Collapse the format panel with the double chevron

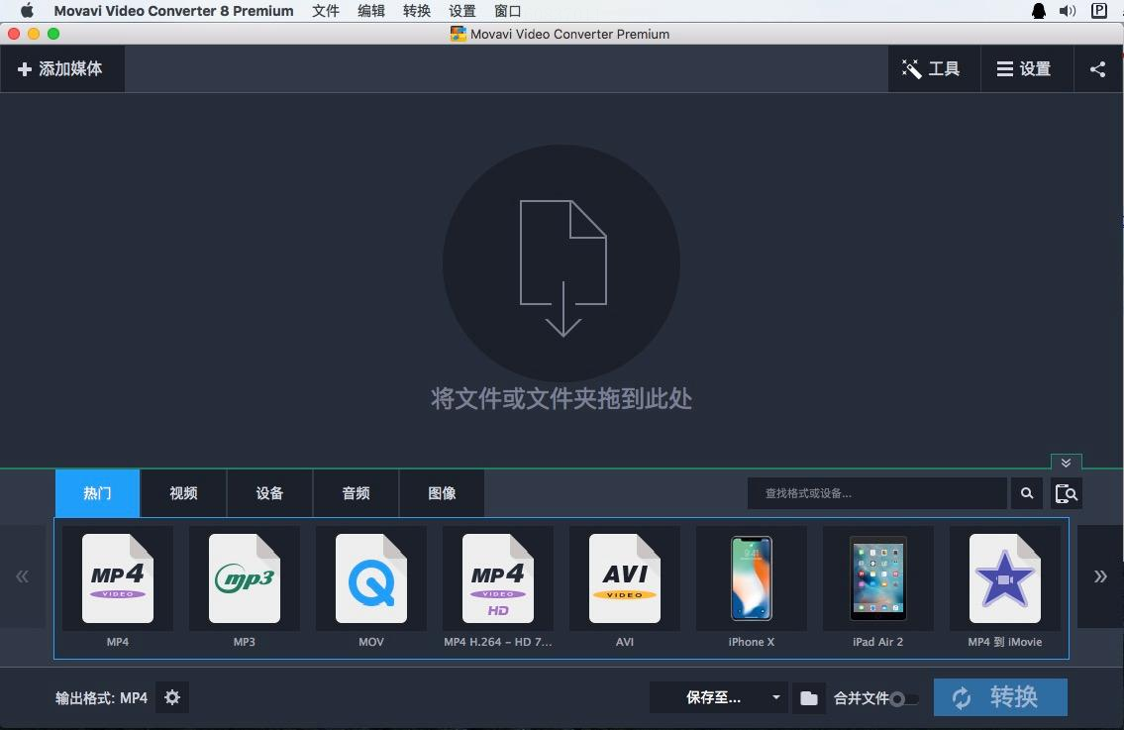(x=1067, y=463)
